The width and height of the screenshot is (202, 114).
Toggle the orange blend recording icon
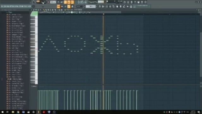(69, 2)
